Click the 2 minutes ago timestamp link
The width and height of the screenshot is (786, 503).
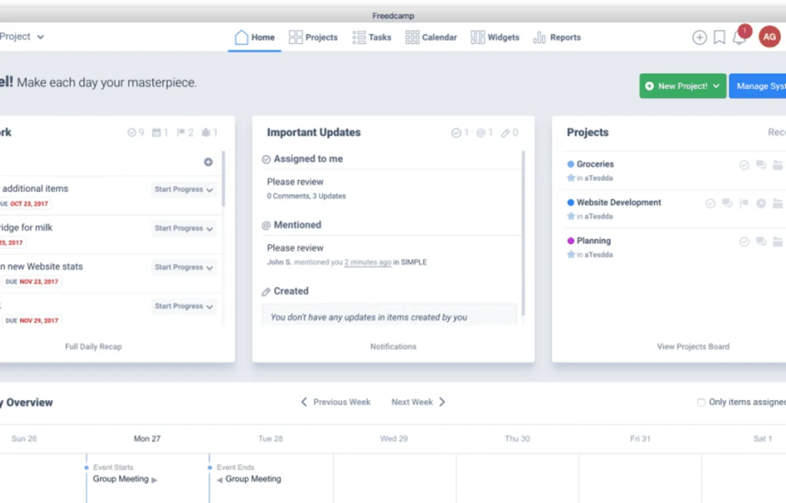pyautogui.click(x=368, y=263)
